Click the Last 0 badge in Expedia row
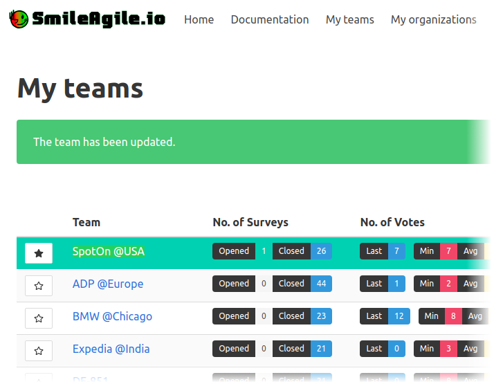The height and width of the screenshot is (384, 494). point(383,349)
